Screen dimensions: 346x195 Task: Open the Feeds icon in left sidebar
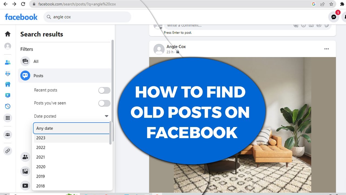[x=8, y=74]
